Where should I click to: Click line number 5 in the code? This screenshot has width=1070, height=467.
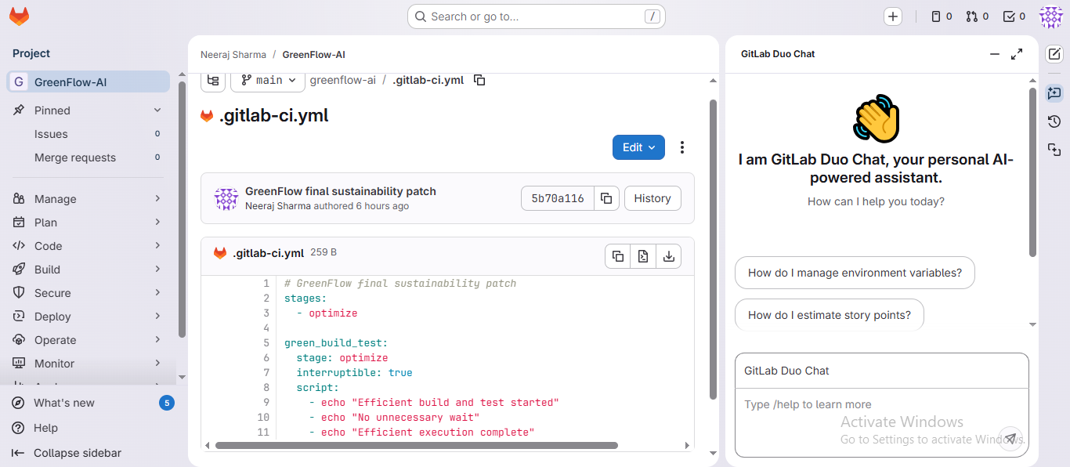[x=266, y=343]
